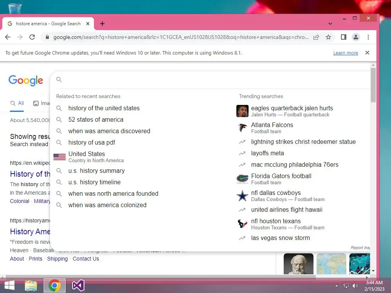Click trending arrow beside las vegas snow storm

pos(242,238)
